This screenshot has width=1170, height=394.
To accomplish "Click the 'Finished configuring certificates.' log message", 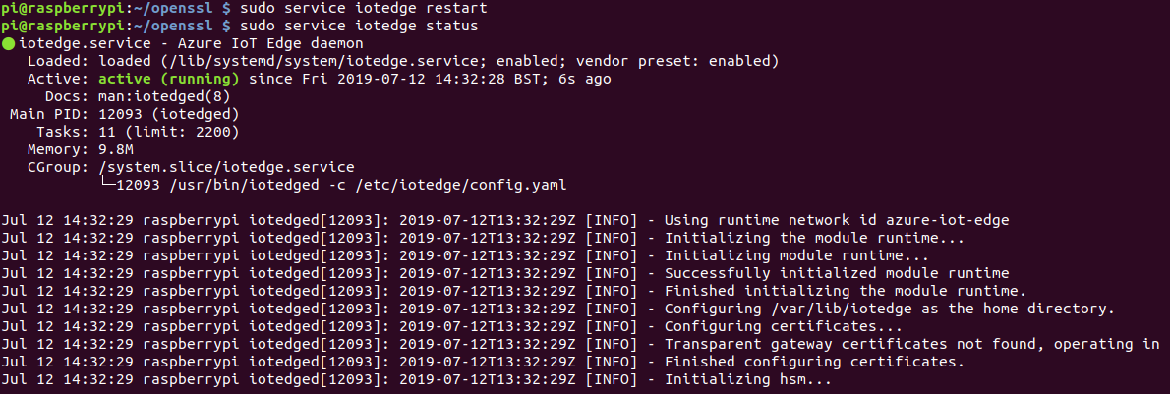I will pos(814,362).
